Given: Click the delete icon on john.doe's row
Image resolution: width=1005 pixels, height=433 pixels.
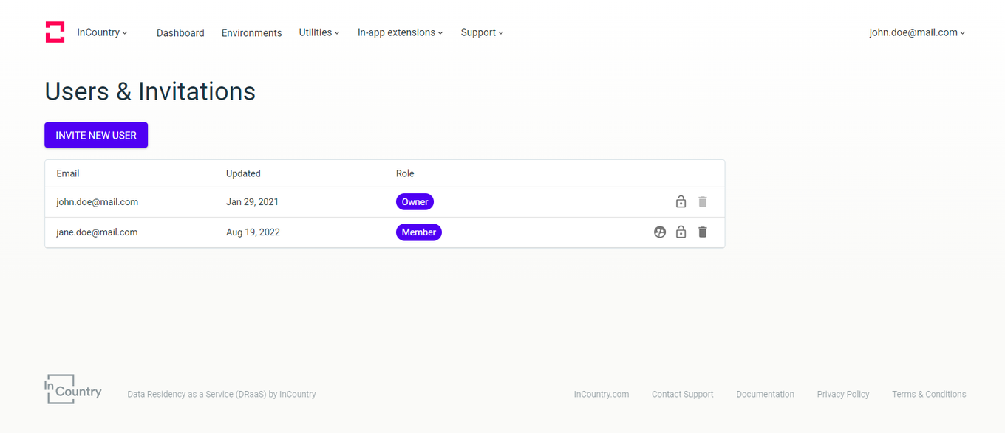Looking at the screenshot, I should tap(702, 201).
